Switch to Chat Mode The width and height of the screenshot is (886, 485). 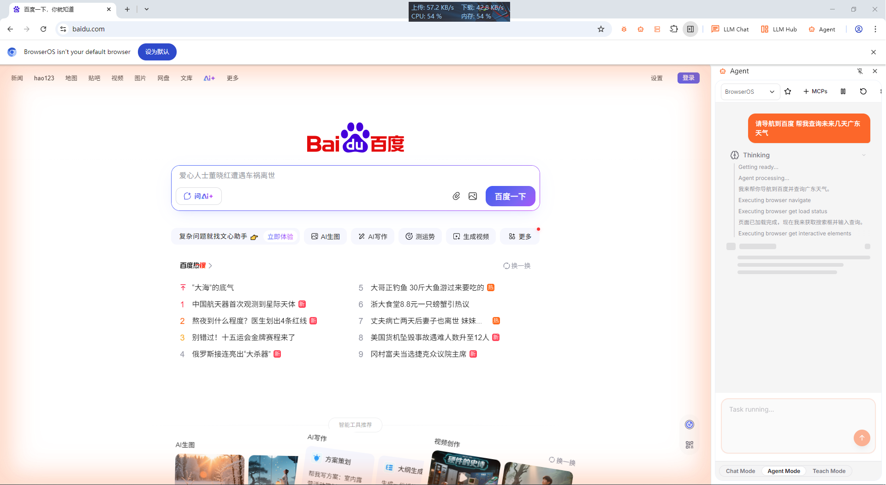pyautogui.click(x=741, y=471)
